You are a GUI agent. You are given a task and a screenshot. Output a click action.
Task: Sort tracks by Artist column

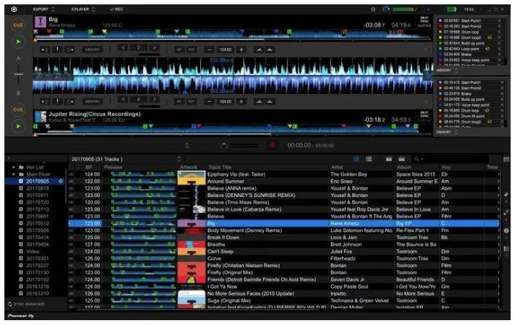click(x=337, y=167)
